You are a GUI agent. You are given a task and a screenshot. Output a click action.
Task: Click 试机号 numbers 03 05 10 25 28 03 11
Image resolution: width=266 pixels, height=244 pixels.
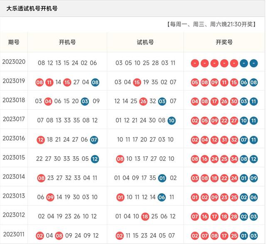coord(145,63)
